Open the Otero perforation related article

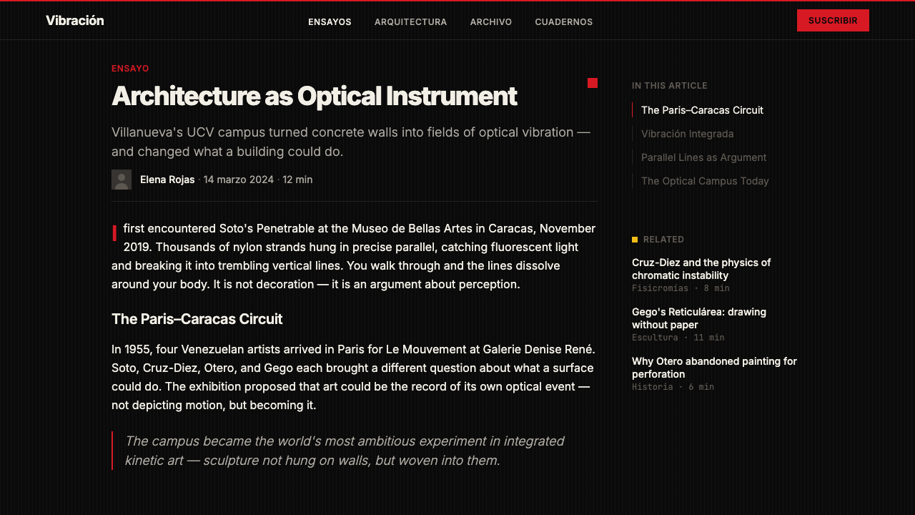(x=714, y=368)
